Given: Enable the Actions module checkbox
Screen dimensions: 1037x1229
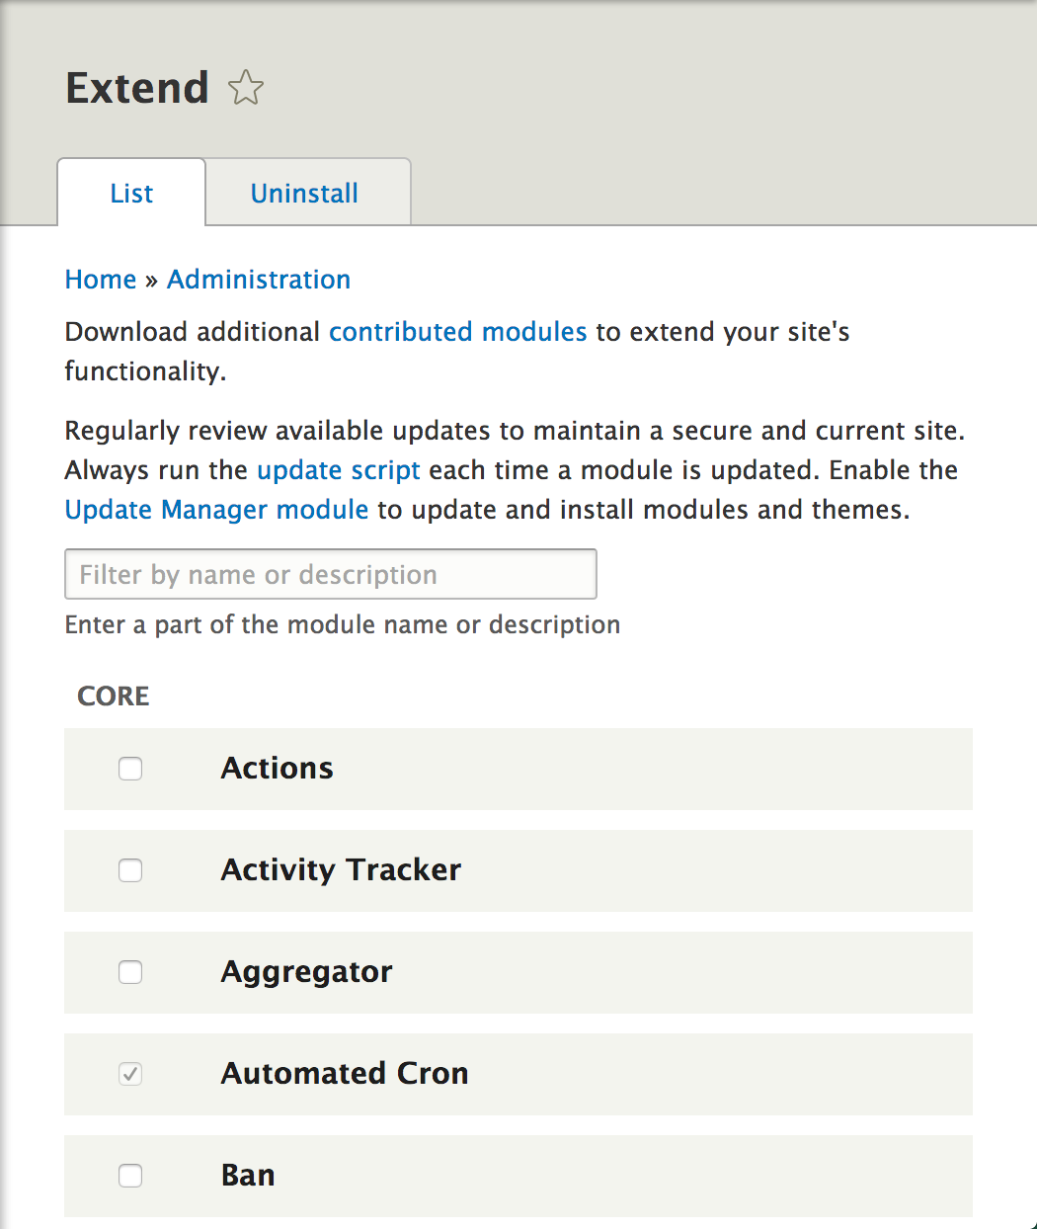Looking at the screenshot, I should (x=130, y=769).
